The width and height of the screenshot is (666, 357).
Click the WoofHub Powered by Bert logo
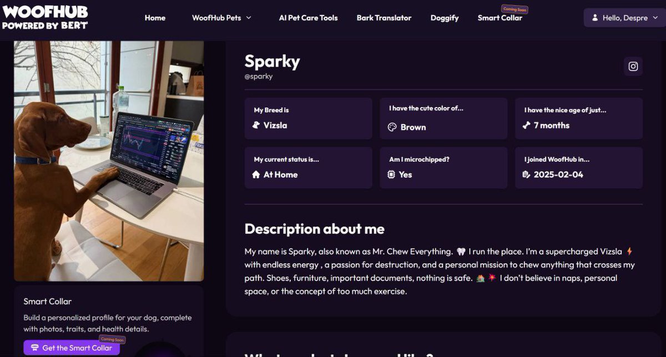tap(45, 18)
